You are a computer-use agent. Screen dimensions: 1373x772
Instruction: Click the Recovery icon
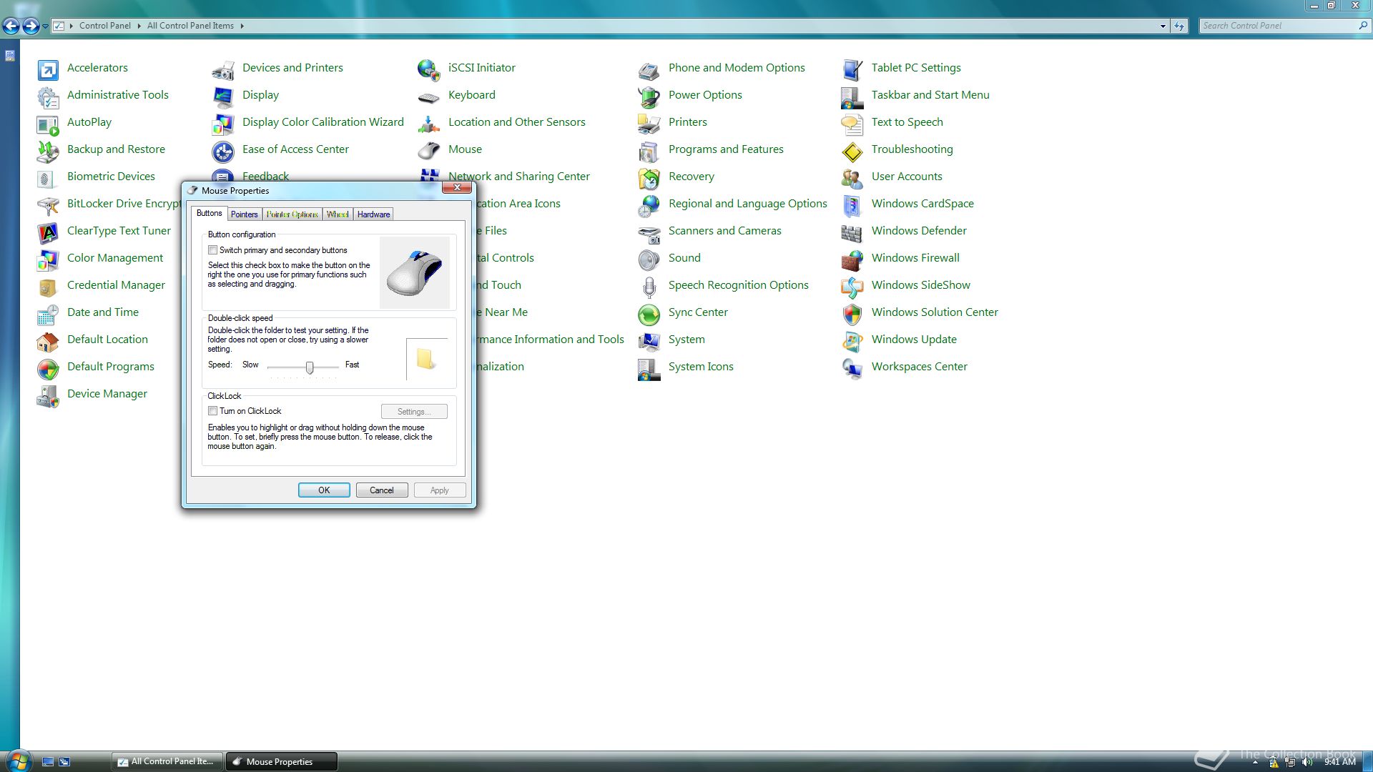(649, 178)
